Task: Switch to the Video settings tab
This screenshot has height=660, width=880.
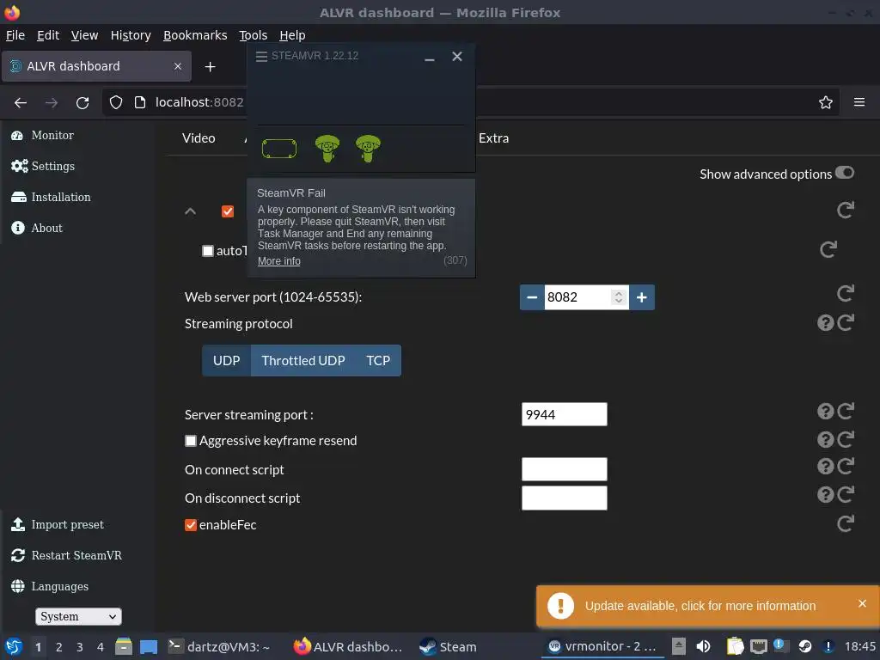Action: tap(199, 138)
